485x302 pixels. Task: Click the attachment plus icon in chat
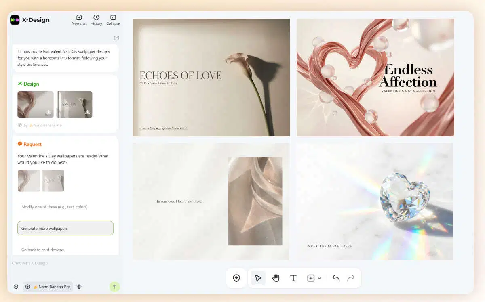[x=16, y=287]
